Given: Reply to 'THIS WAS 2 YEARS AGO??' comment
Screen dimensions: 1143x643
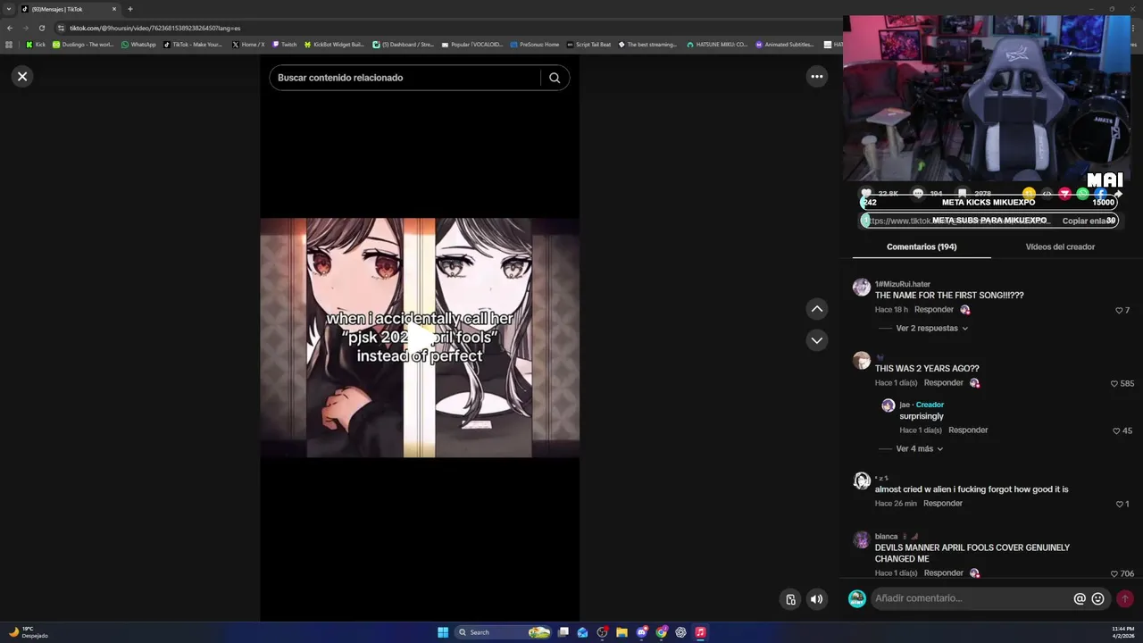Looking at the screenshot, I should (944, 383).
